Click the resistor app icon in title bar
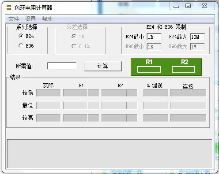Viewport: 219px width, 174px height. point(9,7)
